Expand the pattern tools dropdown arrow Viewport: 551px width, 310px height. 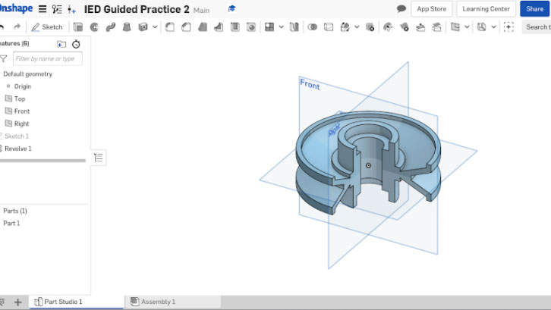coord(281,27)
